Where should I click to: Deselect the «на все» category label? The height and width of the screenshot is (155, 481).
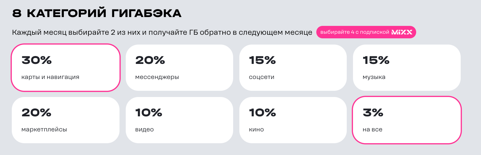click(373, 129)
